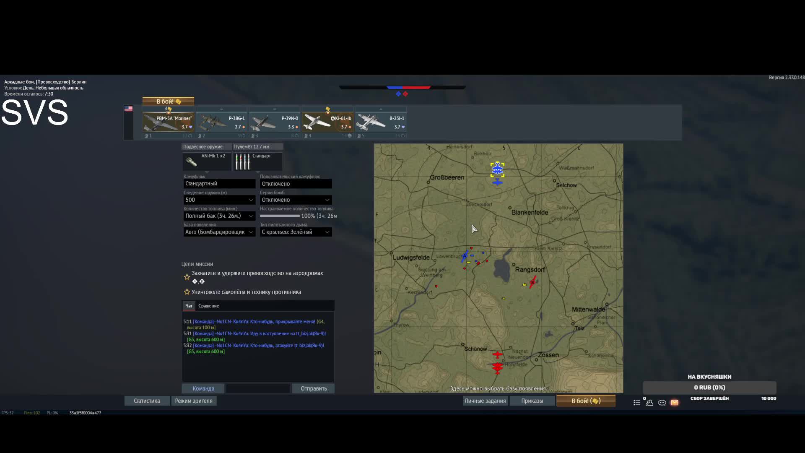Adjust the fuel amount slider
This screenshot has height=453, width=805.
(x=280, y=216)
